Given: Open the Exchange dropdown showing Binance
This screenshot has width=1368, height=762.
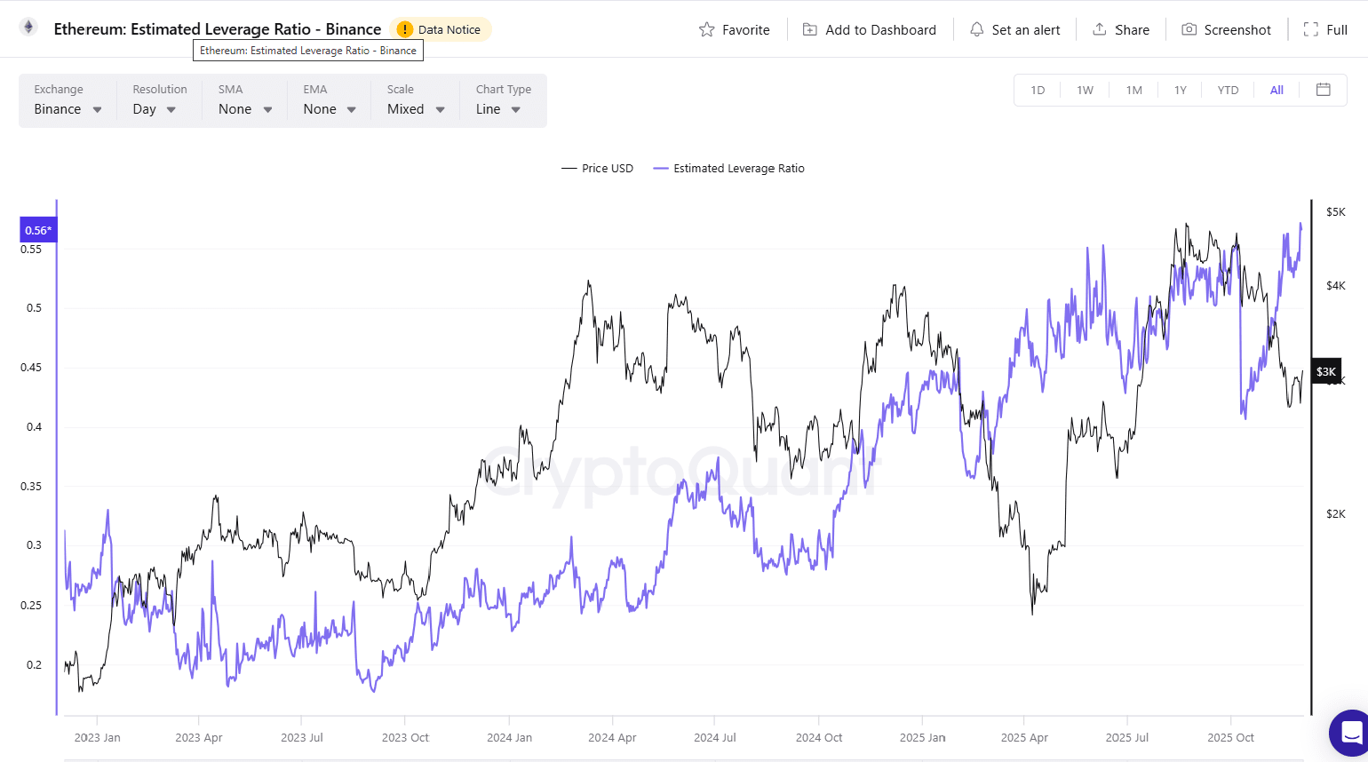Looking at the screenshot, I should tap(67, 108).
